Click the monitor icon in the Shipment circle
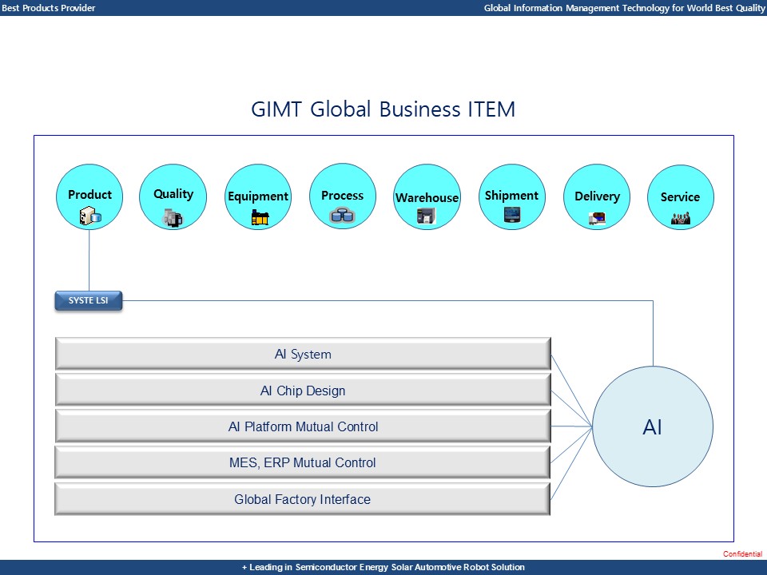767x575 pixels. (x=511, y=213)
